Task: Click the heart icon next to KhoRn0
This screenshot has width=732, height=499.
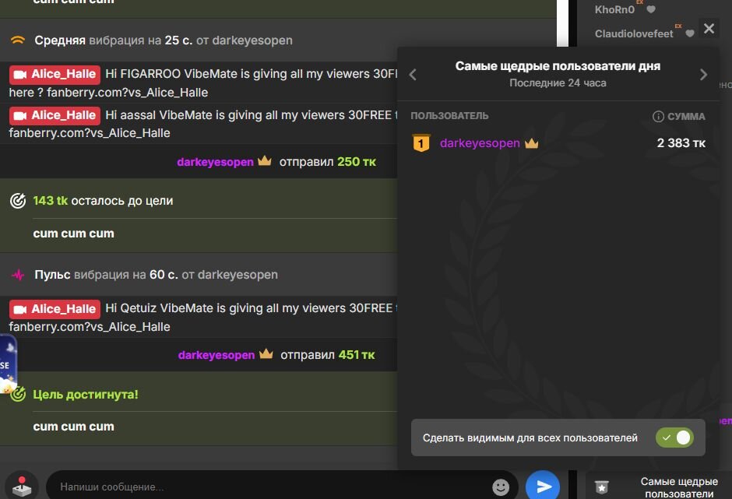Action: point(651,10)
